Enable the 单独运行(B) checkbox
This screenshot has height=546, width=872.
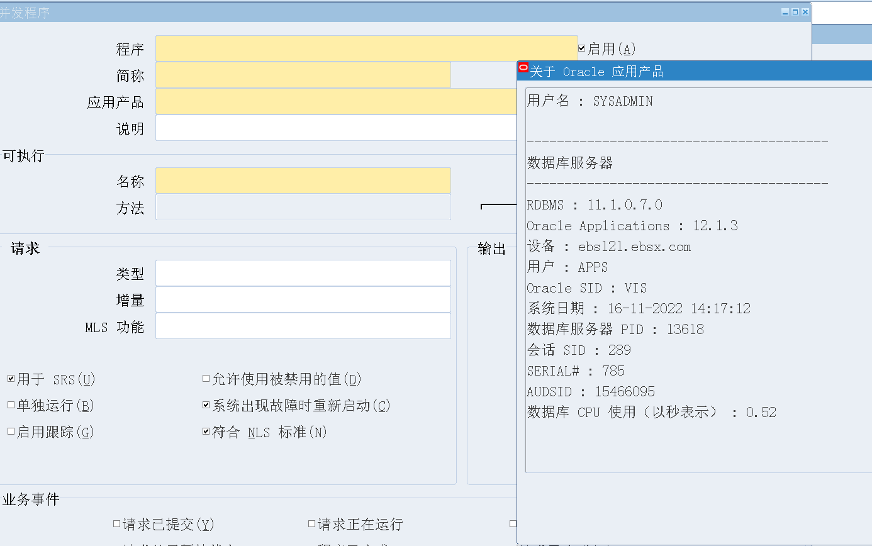(11, 405)
